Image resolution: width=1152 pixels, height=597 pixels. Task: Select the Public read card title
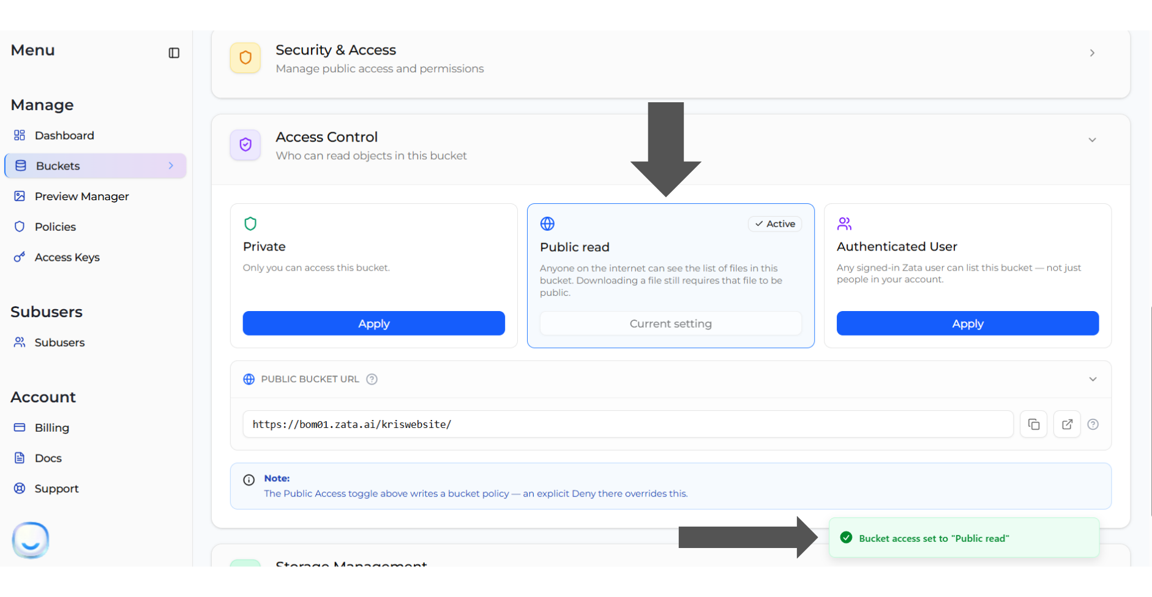pyautogui.click(x=575, y=247)
